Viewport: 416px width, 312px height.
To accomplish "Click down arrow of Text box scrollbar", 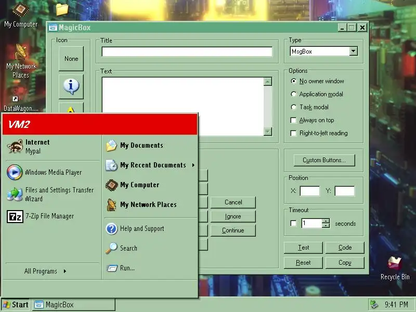I will coord(268,132).
